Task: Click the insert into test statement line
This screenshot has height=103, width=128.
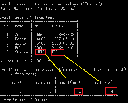Action: click(52, 4)
